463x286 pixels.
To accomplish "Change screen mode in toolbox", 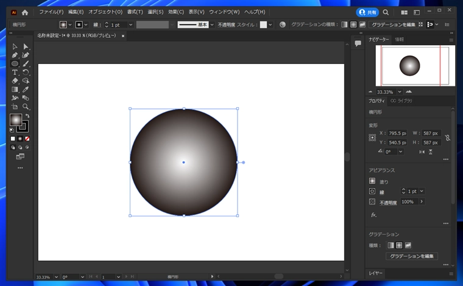I will coord(20,156).
